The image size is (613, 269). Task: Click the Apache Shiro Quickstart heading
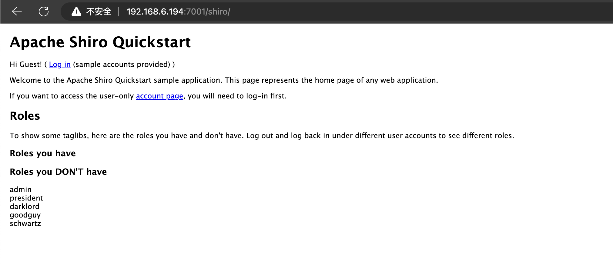pos(100,42)
